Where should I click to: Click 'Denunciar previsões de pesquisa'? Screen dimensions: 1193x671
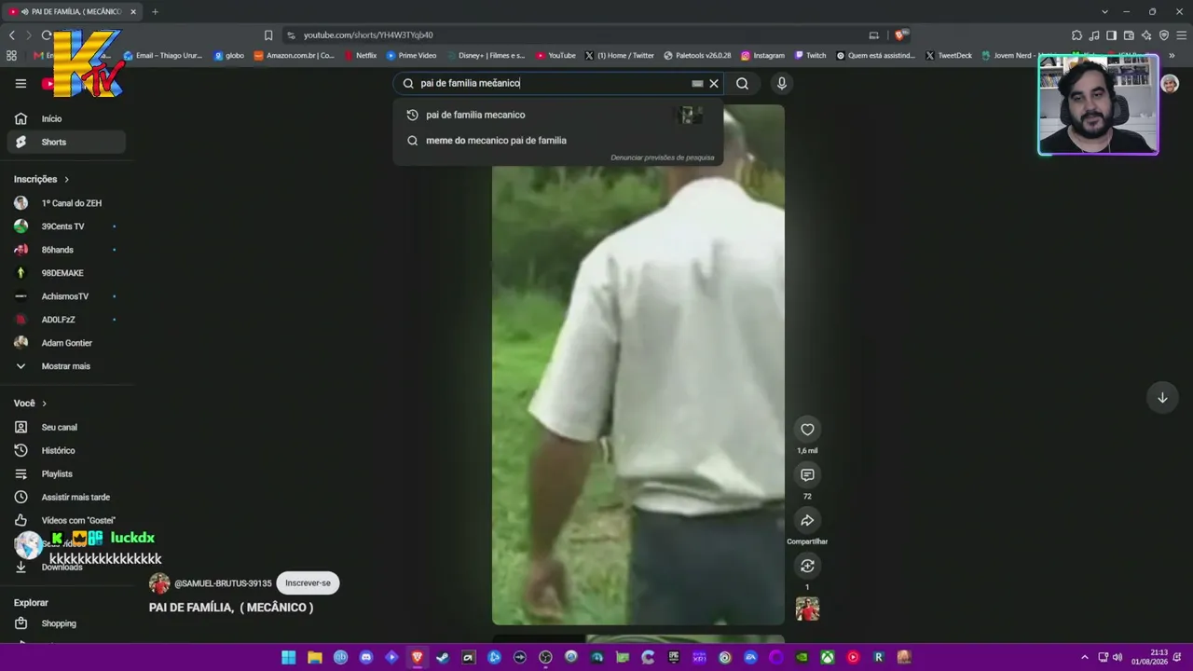662,157
